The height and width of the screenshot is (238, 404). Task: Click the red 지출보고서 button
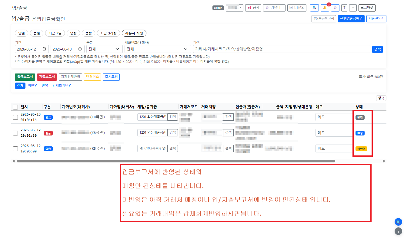[47, 77]
